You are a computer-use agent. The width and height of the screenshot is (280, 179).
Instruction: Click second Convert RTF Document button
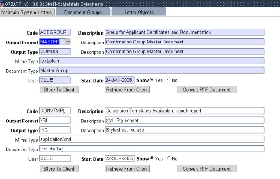pos(207,169)
